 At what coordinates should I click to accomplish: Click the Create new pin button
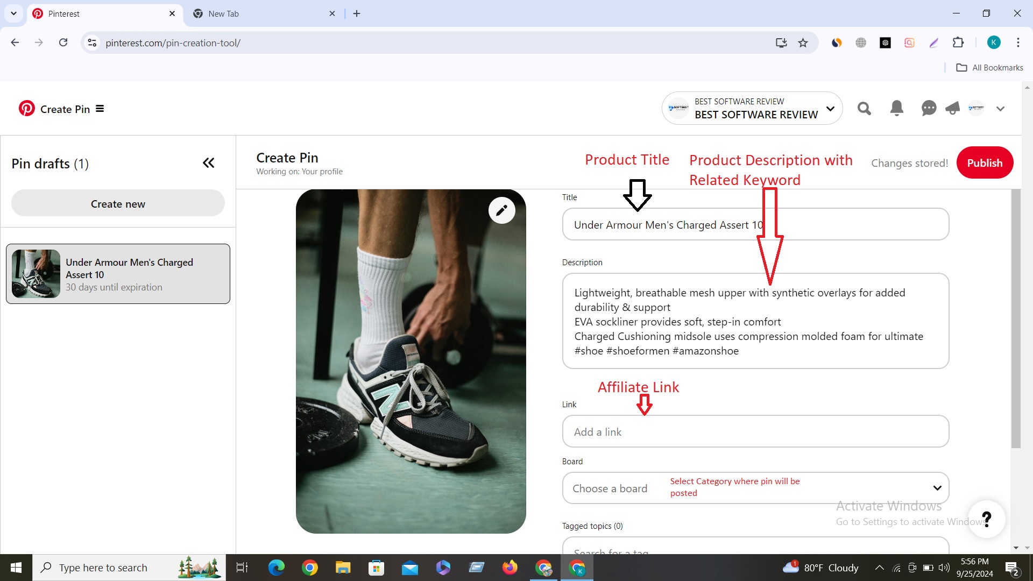118,204
